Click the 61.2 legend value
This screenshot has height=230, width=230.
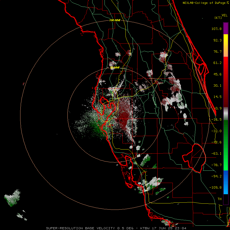[217, 63]
